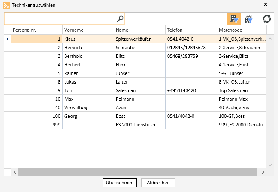Click matchcode 100-GF,Boss
This screenshot has width=278, height=192.
[242, 116]
